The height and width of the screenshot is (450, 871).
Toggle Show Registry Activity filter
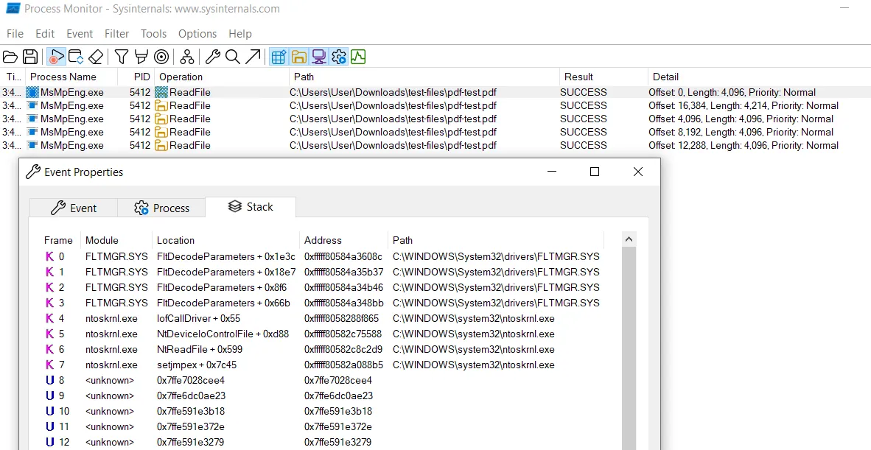click(279, 57)
